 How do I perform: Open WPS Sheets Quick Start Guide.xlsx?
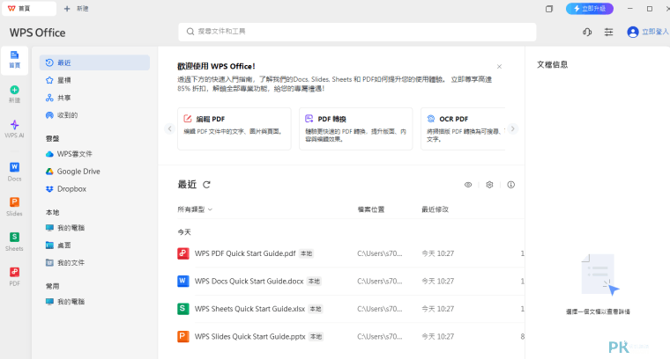point(249,309)
